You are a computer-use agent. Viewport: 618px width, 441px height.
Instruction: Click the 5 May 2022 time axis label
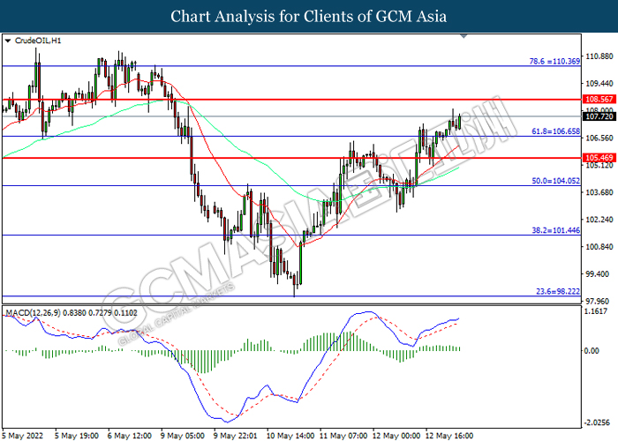point(22,436)
